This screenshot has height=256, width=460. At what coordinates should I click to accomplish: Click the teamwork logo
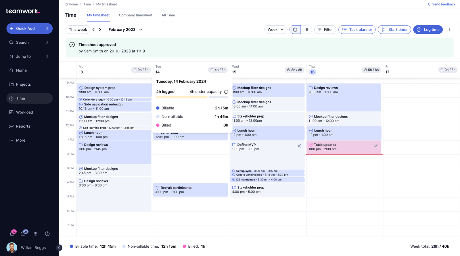pos(23,11)
